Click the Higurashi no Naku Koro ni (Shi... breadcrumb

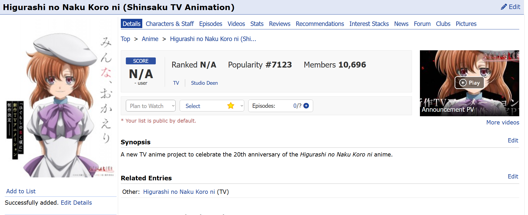click(213, 39)
